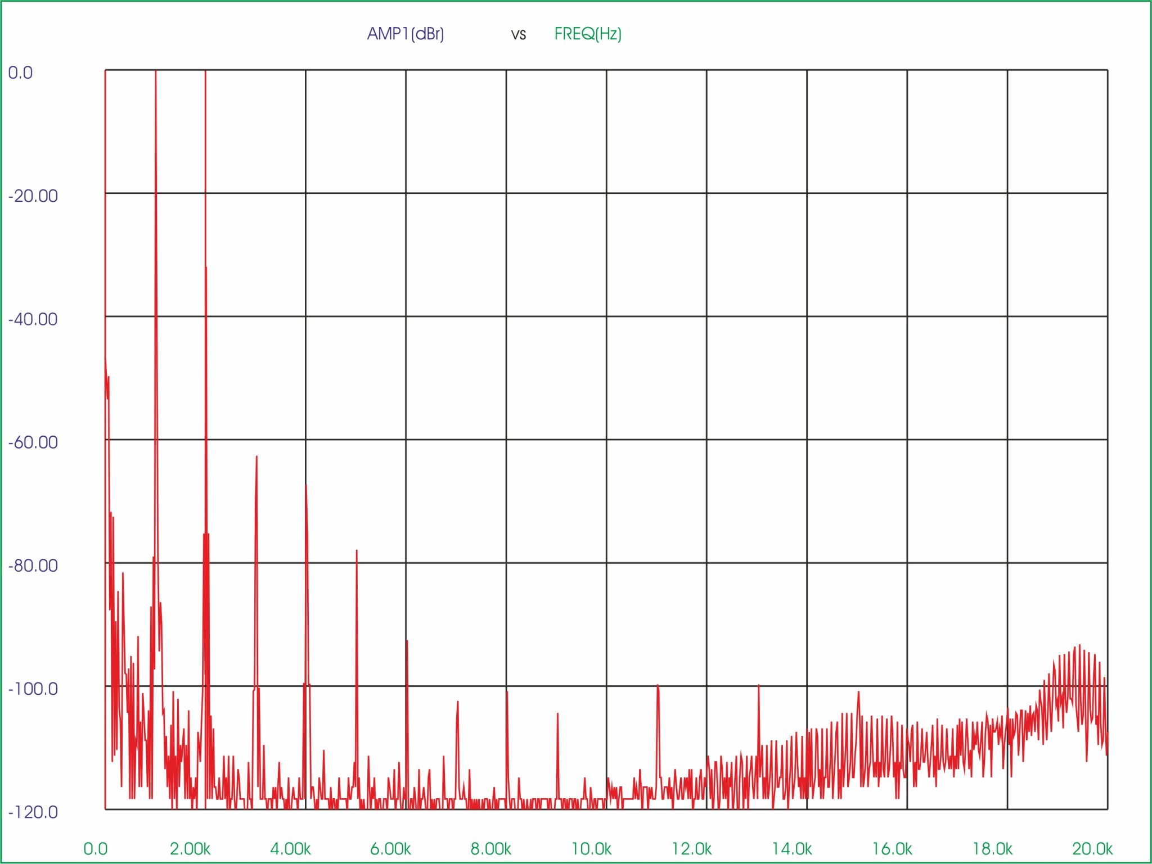Select the -100.0 amplitude axis label
1152x864 pixels.
click(x=33, y=689)
